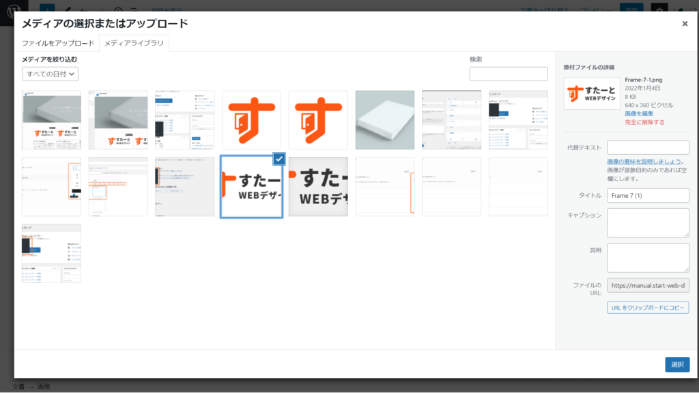The image size is (699, 393).
Task: Open 画像の意味を説明しましょう link
Action: tap(644, 161)
